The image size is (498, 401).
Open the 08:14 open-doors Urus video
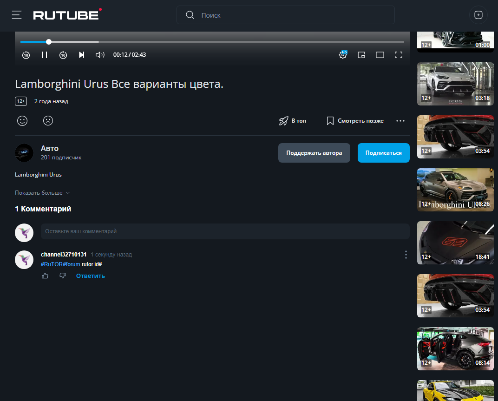[x=455, y=349]
